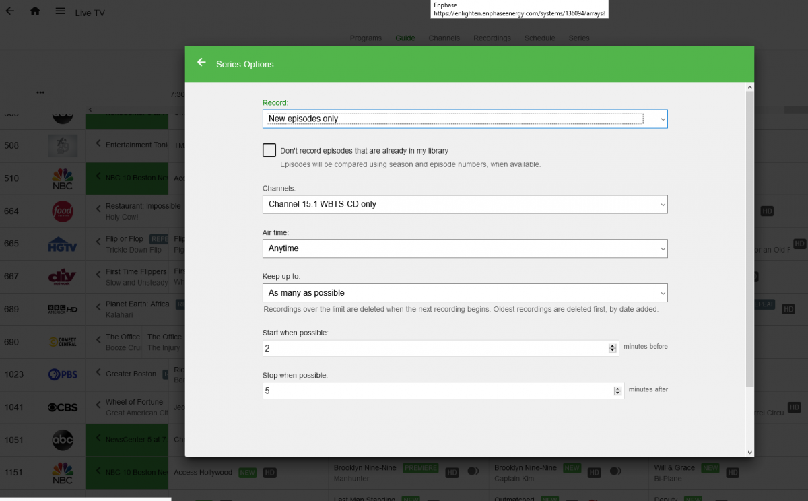
Task: Switch to the Guide tab
Action: tap(405, 38)
